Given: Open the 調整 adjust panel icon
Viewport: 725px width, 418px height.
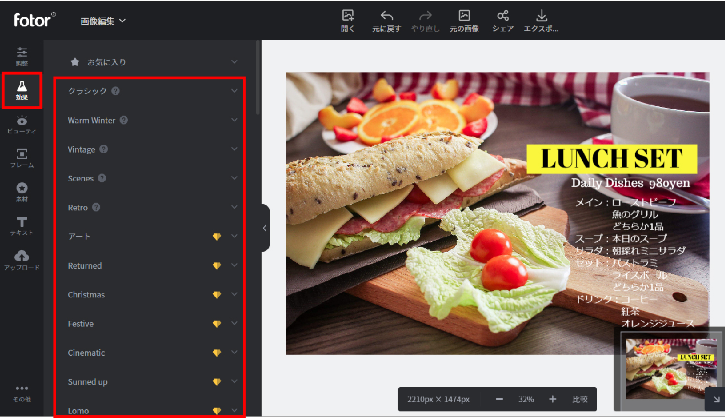Looking at the screenshot, I should 21,56.
